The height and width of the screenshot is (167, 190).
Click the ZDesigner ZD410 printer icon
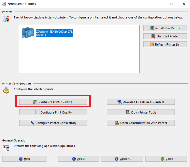(28, 33)
